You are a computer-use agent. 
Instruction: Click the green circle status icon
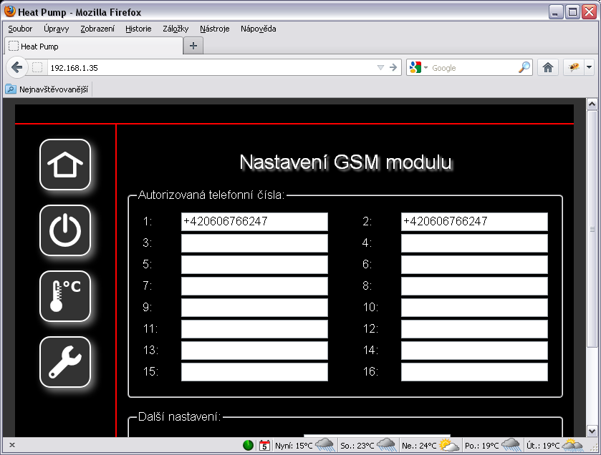pos(248,445)
